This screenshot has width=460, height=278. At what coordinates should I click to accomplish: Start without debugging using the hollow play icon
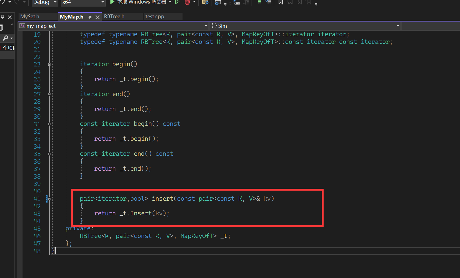[177, 2]
